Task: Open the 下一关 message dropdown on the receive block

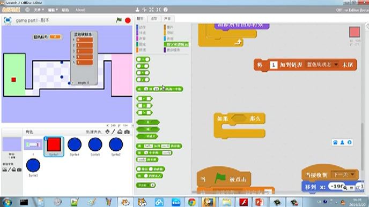Action: click(352, 174)
